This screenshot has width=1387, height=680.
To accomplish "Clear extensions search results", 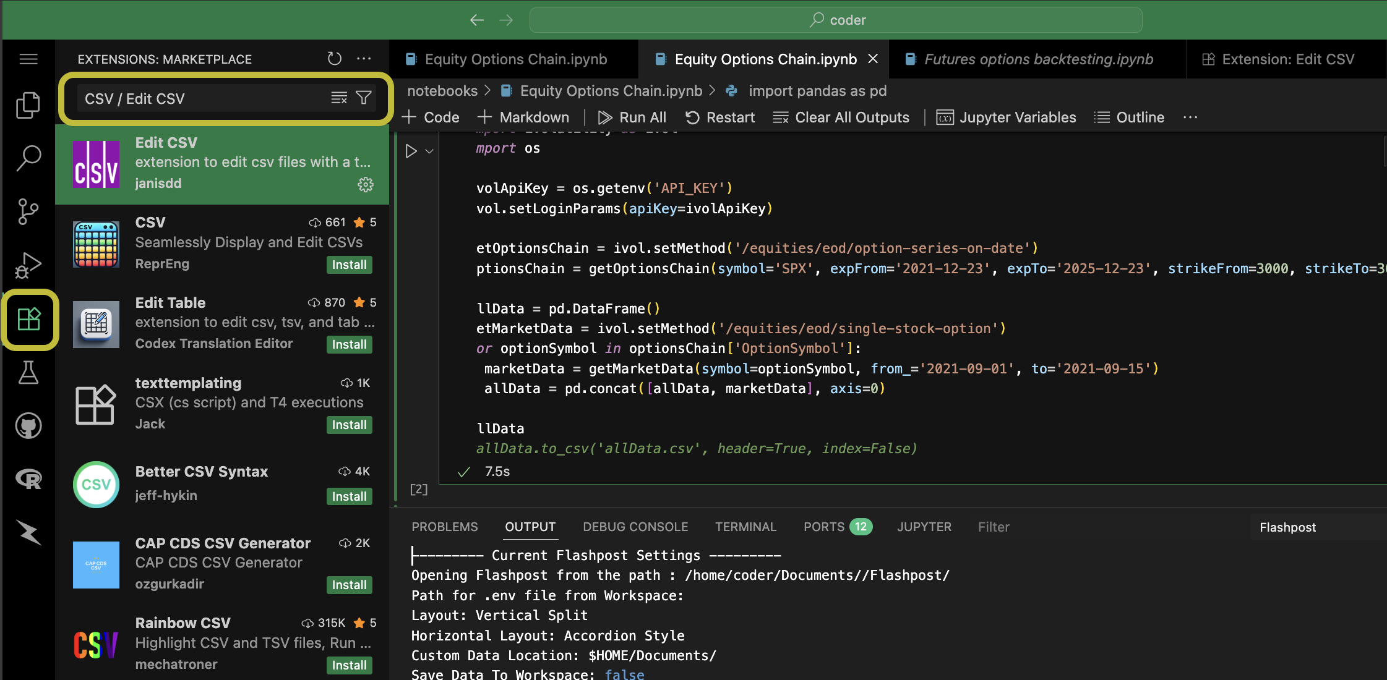I will click(x=338, y=98).
